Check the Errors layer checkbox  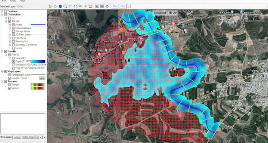point(13,48)
